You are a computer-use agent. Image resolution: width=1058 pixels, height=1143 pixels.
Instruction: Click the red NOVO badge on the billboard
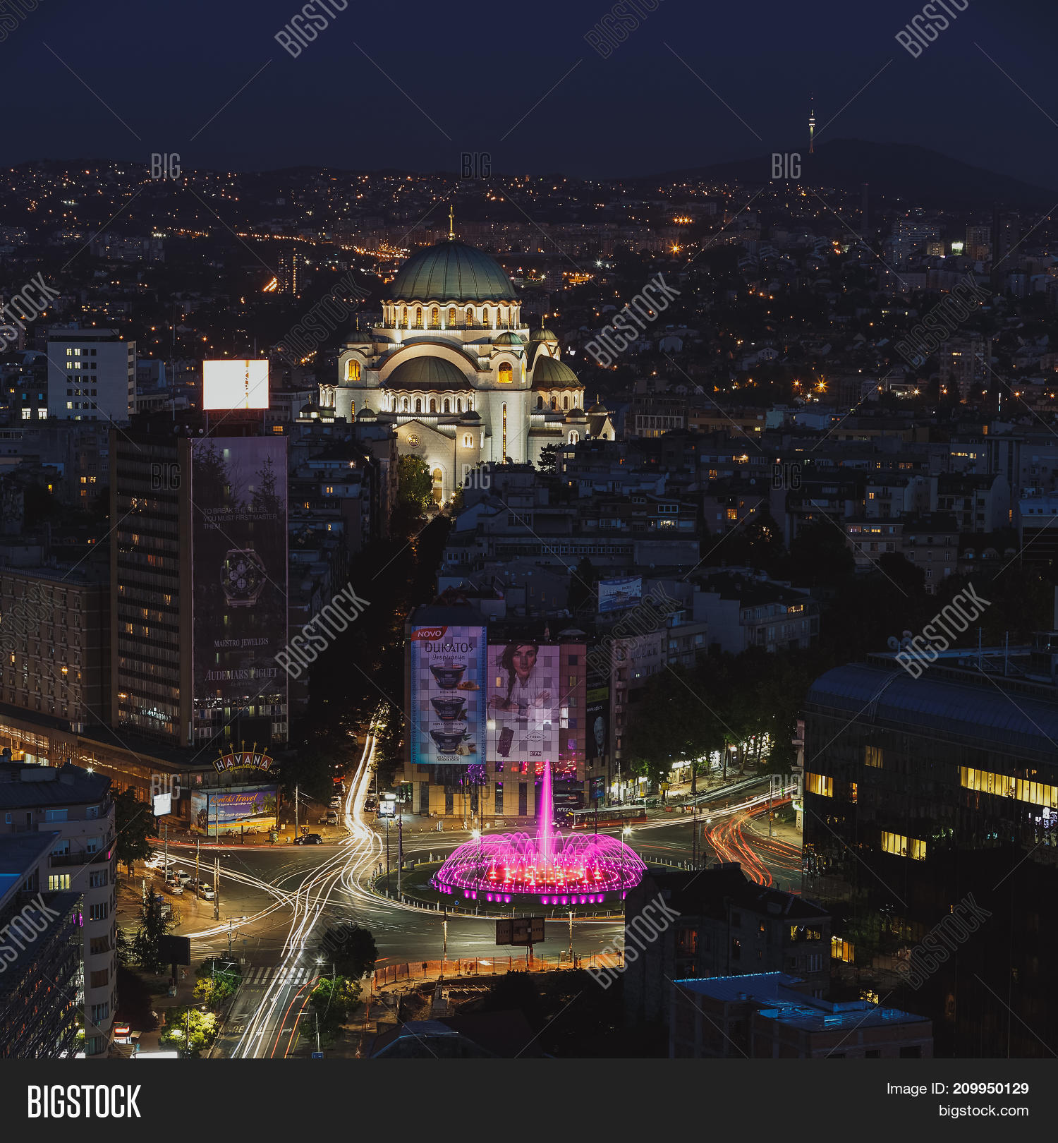(x=428, y=634)
